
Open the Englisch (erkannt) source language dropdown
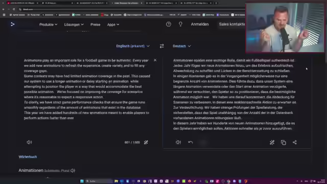click(133, 46)
